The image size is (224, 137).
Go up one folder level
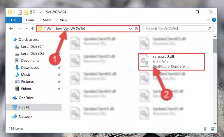33,29
